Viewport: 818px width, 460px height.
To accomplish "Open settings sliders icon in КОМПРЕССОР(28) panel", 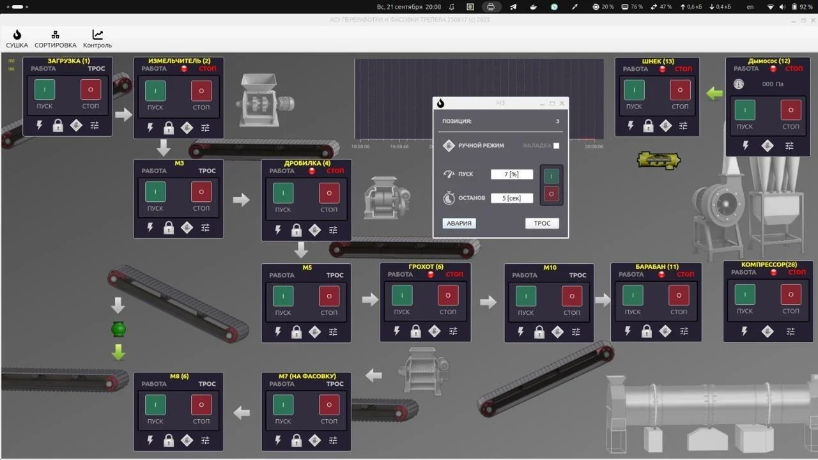I will point(791,331).
